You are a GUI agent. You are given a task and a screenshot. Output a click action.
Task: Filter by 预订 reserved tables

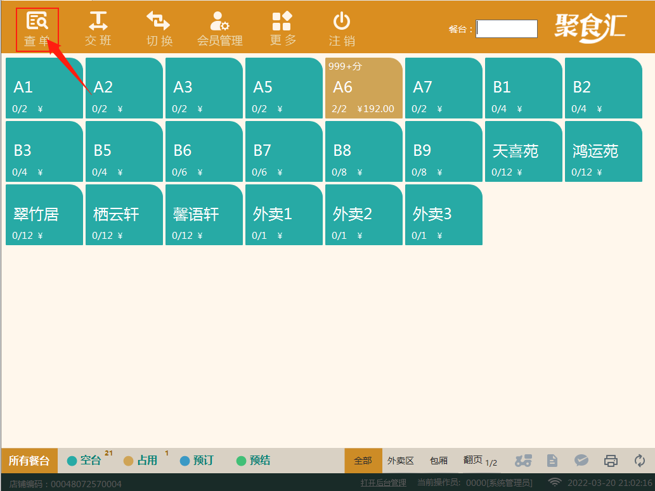coord(197,460)
